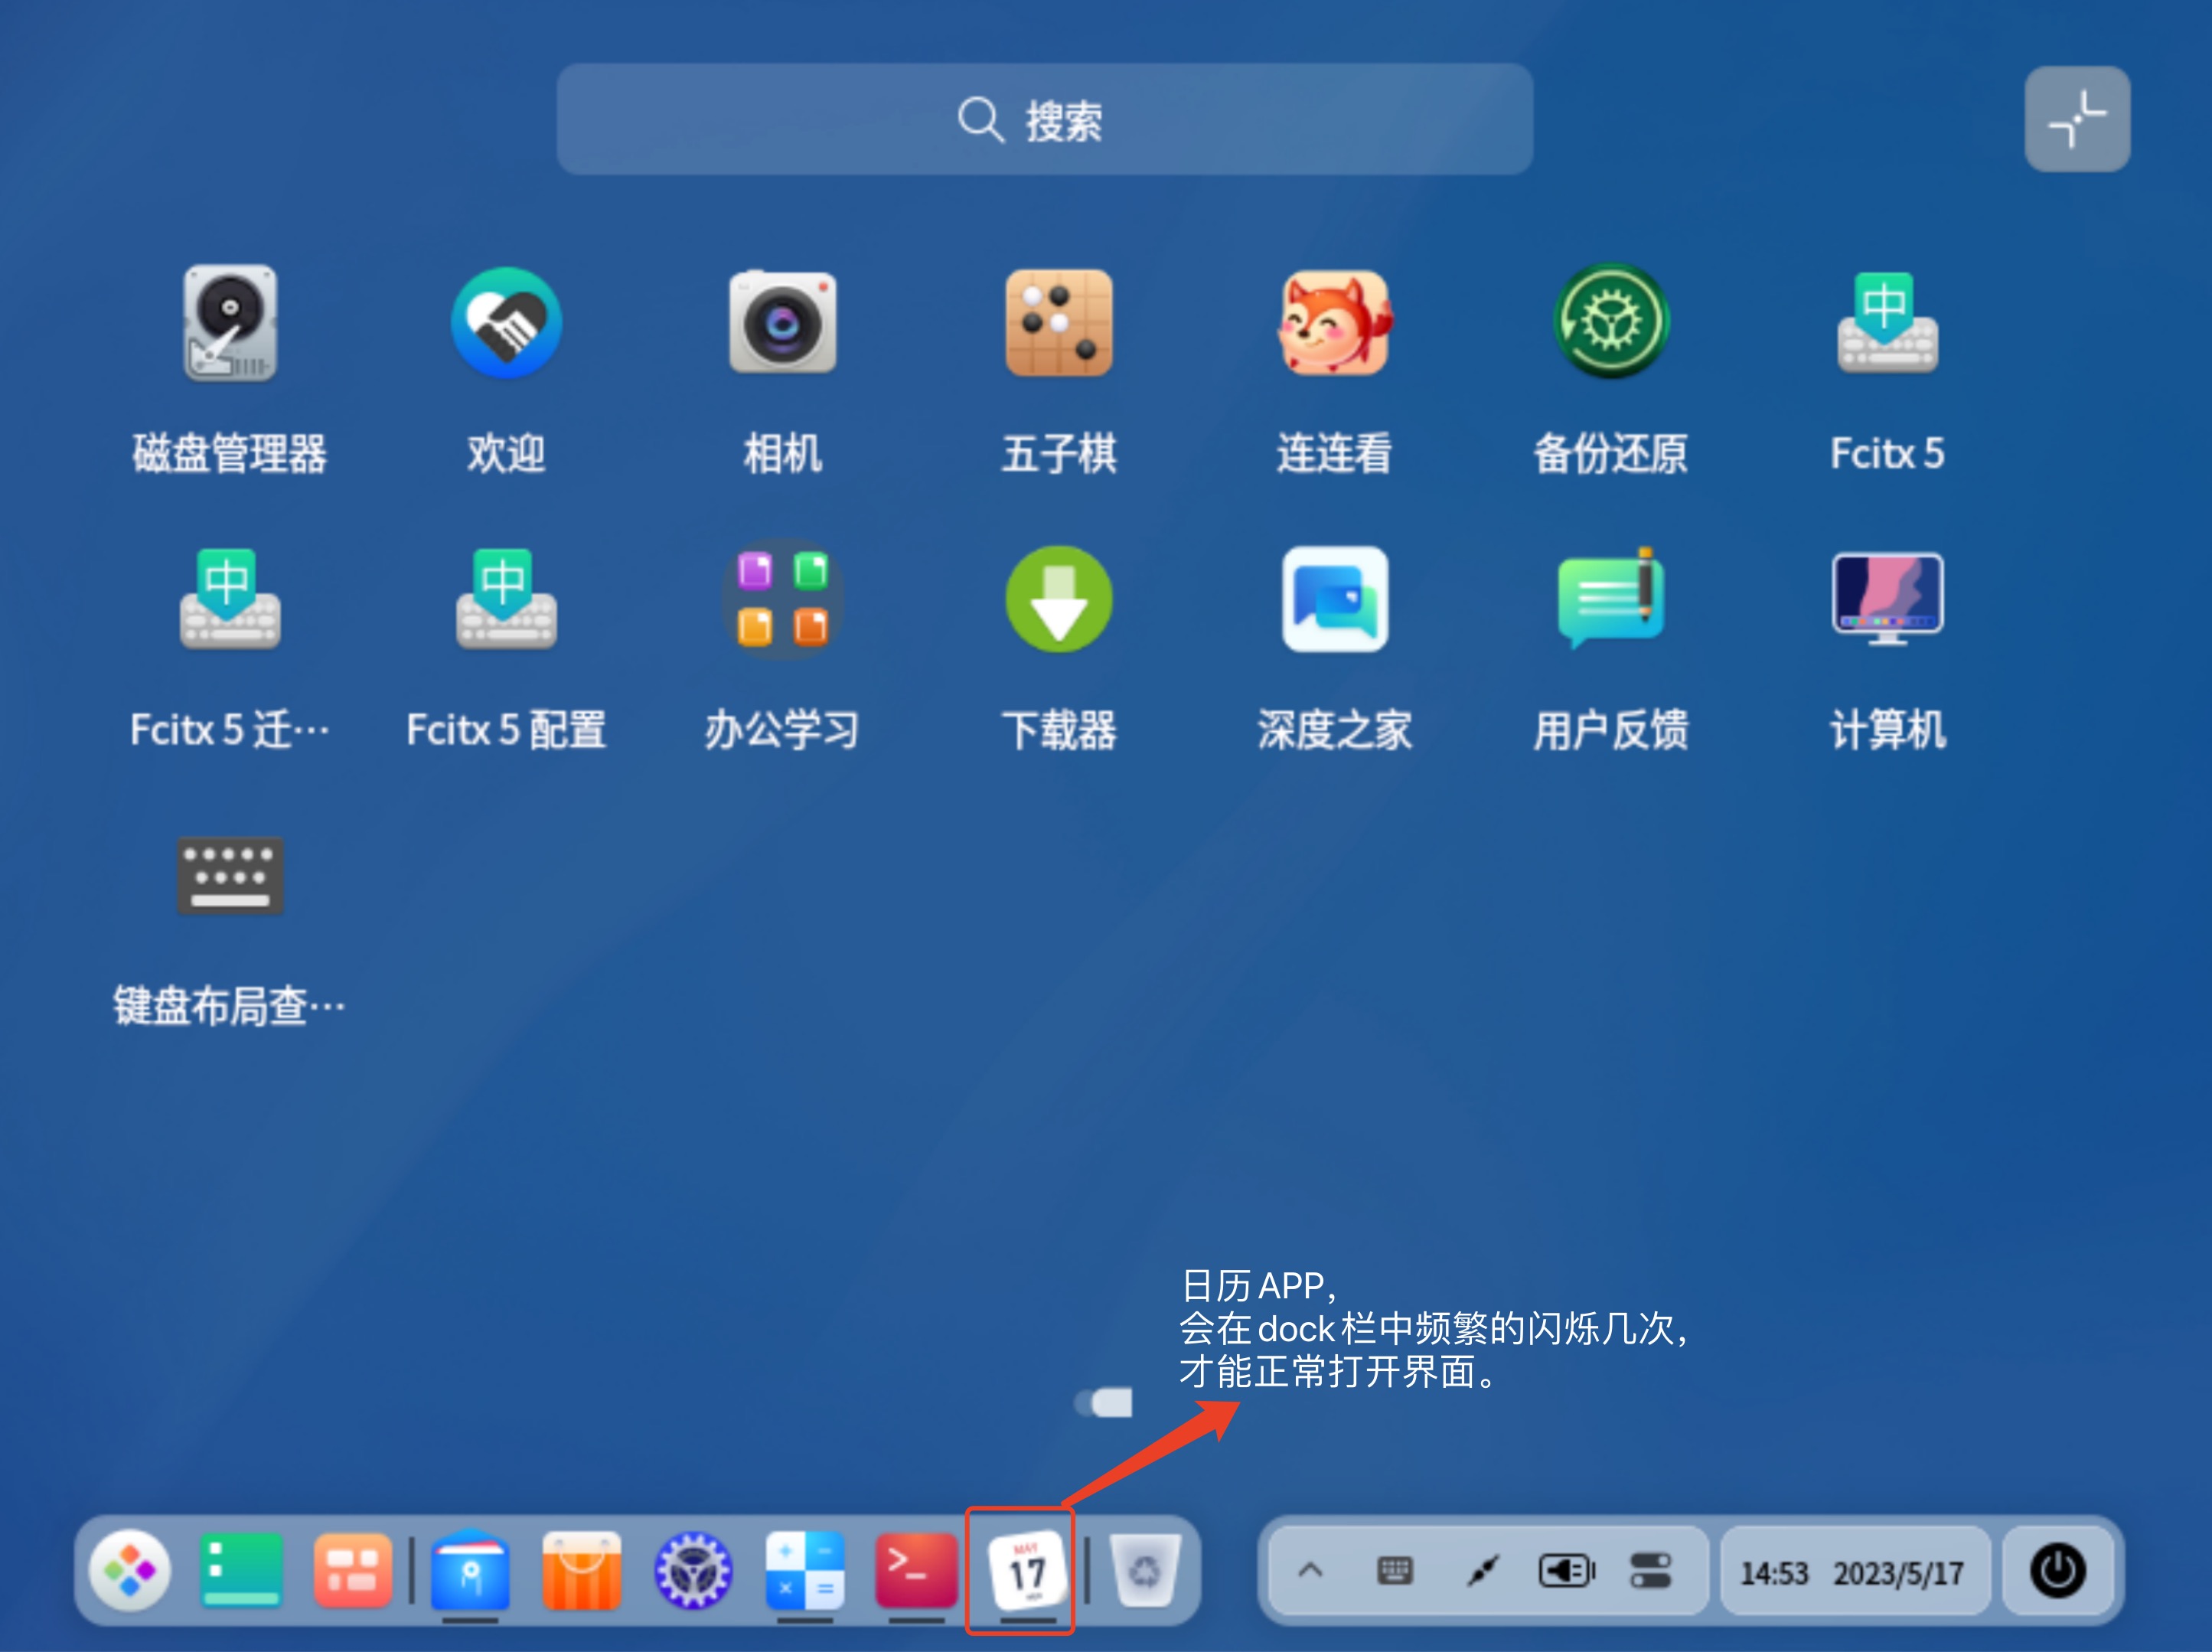Click the time and date display
This screenshot has height=1652, width=2212.
click(x=1851, y=1573)
